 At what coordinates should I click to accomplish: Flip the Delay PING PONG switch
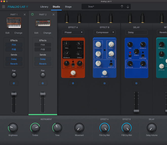(x=143, y=56)
